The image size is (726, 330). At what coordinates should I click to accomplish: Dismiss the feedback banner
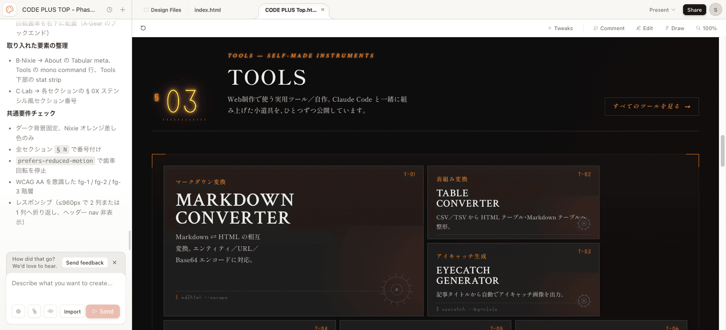115,263
